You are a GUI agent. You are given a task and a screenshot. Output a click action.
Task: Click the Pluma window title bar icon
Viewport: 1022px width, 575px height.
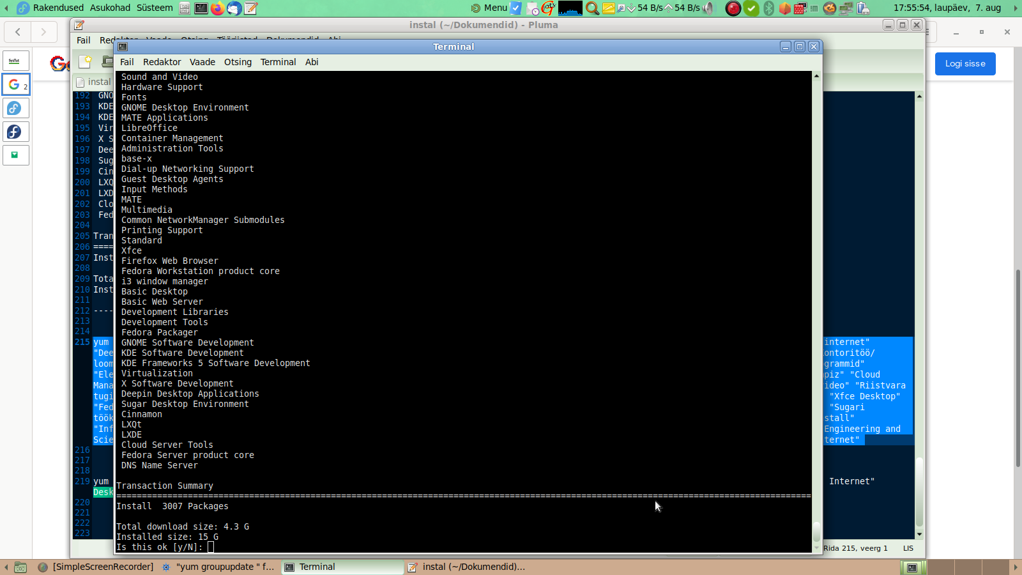[79, 25]
